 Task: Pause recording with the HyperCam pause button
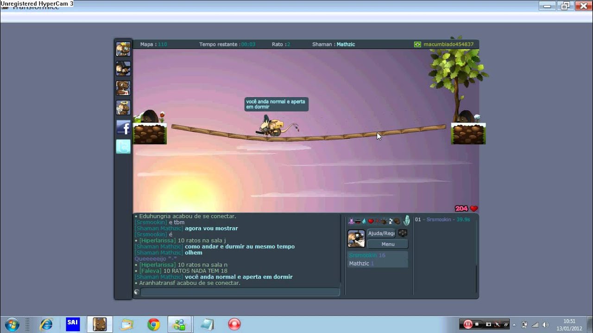coord(468,324)
